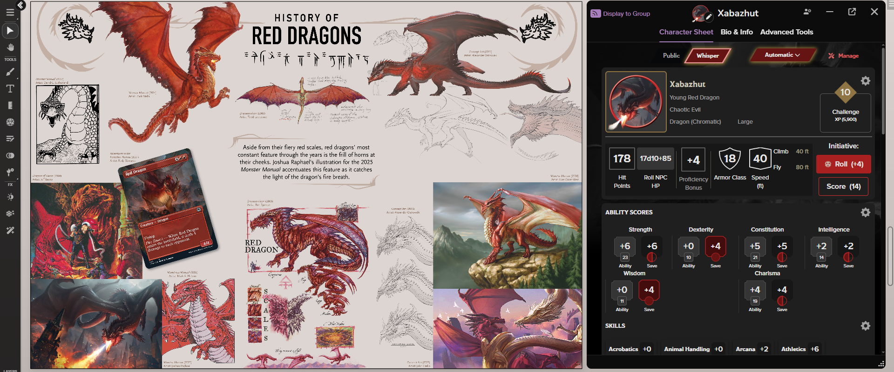
Task: Open the Automatic roll mode dropdown
Action: (782, 55)
